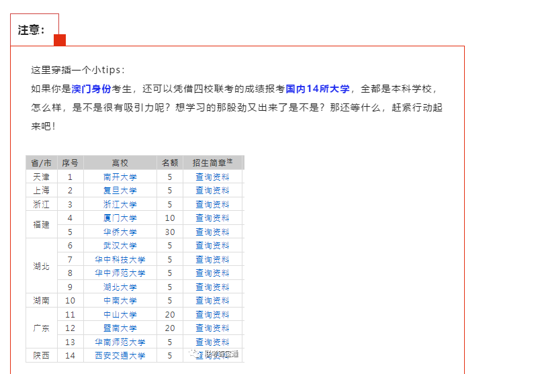The image size is (540, 374).
Task: Click the 西安交通大学 link
Action: pos(120,356)
